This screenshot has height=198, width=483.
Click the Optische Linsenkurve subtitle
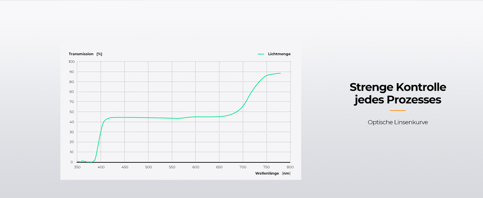(398, 122)
